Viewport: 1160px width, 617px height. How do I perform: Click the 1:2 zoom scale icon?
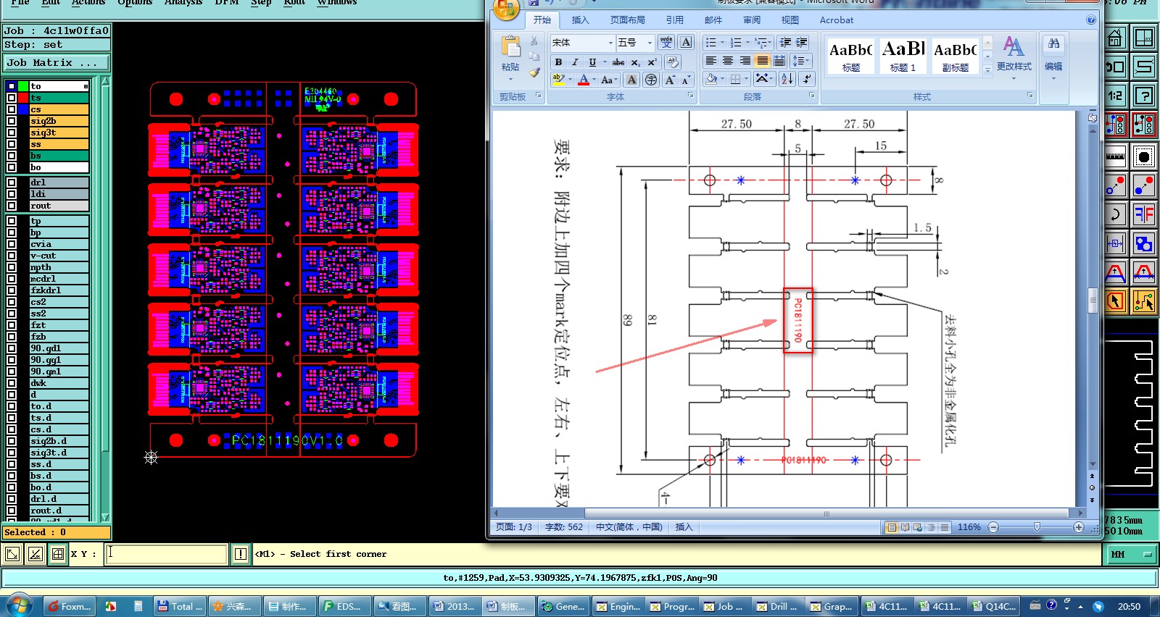click(x=1115, y=96)
